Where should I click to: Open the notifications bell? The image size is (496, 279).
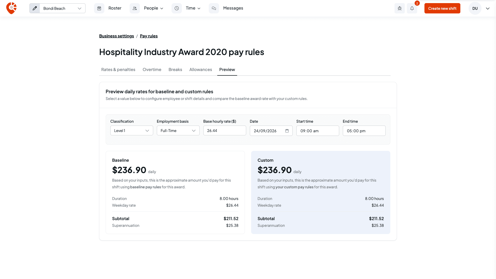click(x=412, y=8)
